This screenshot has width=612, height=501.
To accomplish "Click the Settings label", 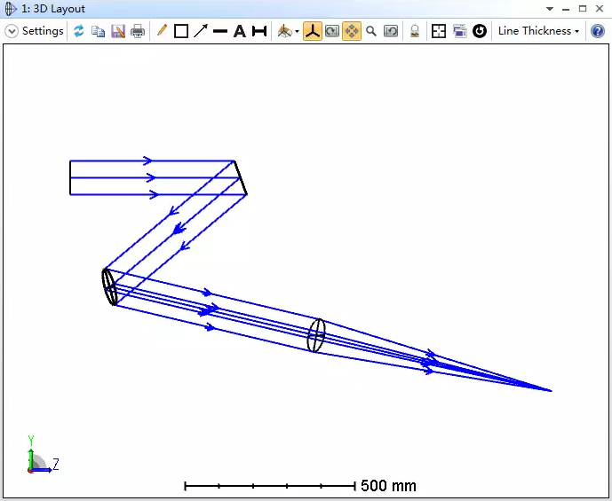I will click(x=43, y=31).
